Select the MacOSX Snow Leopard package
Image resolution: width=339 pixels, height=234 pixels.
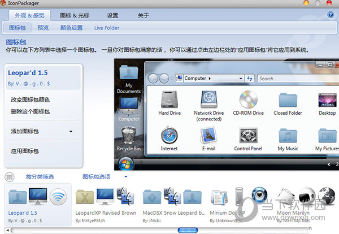[x=174, y=205]
